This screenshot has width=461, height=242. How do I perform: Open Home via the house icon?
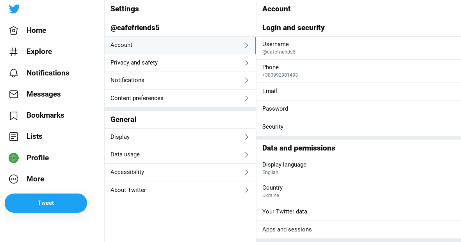14,30
